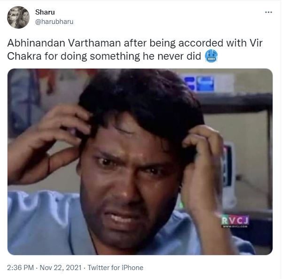Click the cold face emoji

[211, 56]
